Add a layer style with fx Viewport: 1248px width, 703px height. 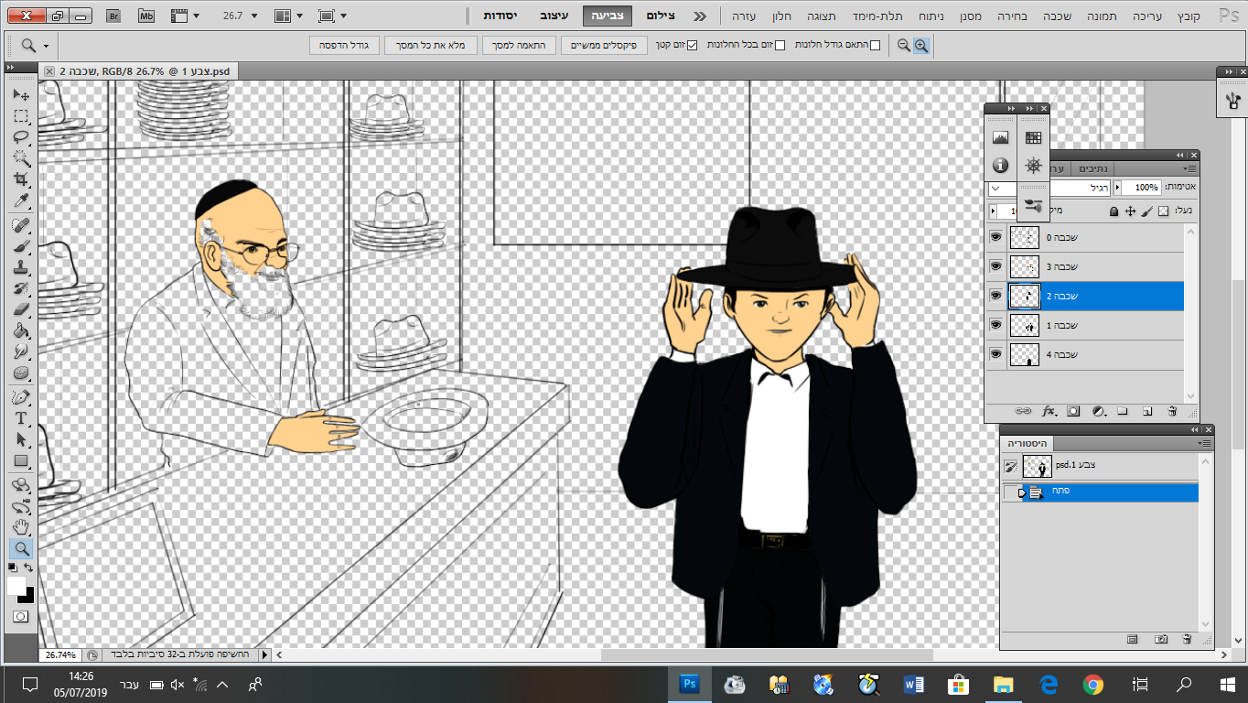point(1049,412)
